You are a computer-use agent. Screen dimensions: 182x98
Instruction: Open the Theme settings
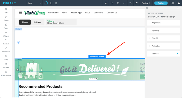6,18
